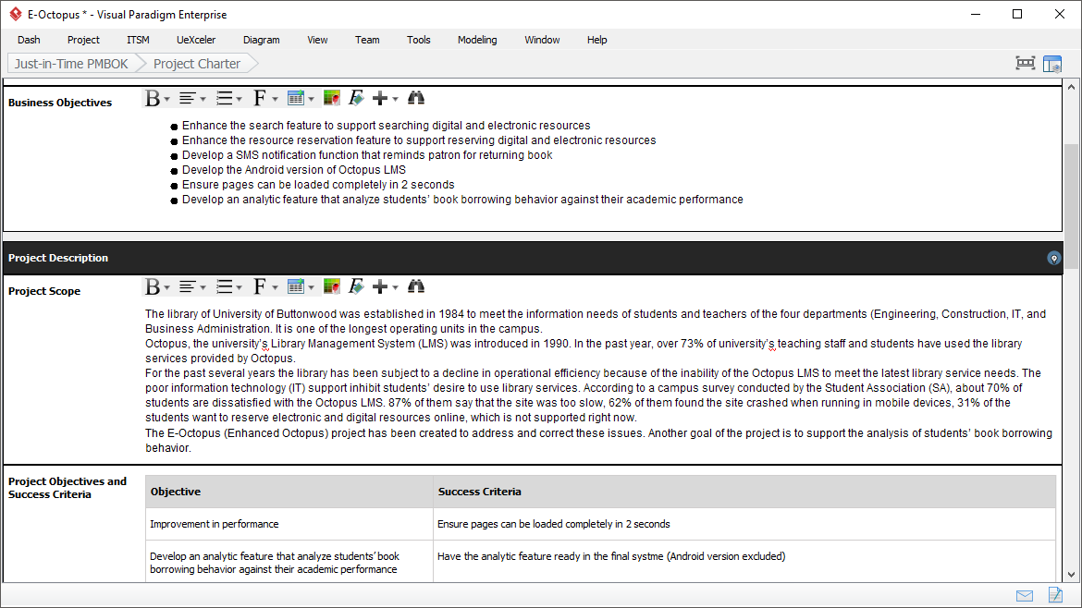The height and width of the screenshot is (608, 1082).
Task: Apply bold formatting in Business Objectives editor
Action: (151, 97)
